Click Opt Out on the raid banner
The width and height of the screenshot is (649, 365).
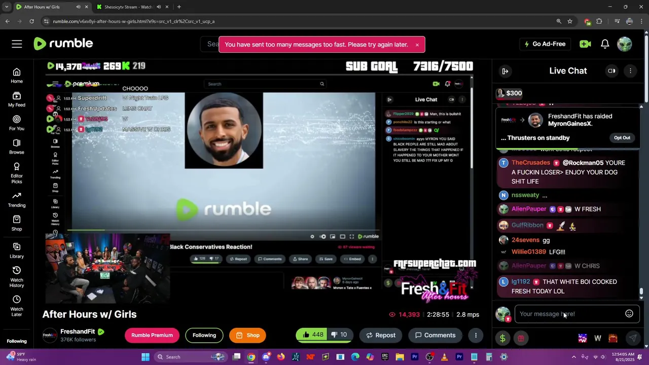tap(622, 138)
